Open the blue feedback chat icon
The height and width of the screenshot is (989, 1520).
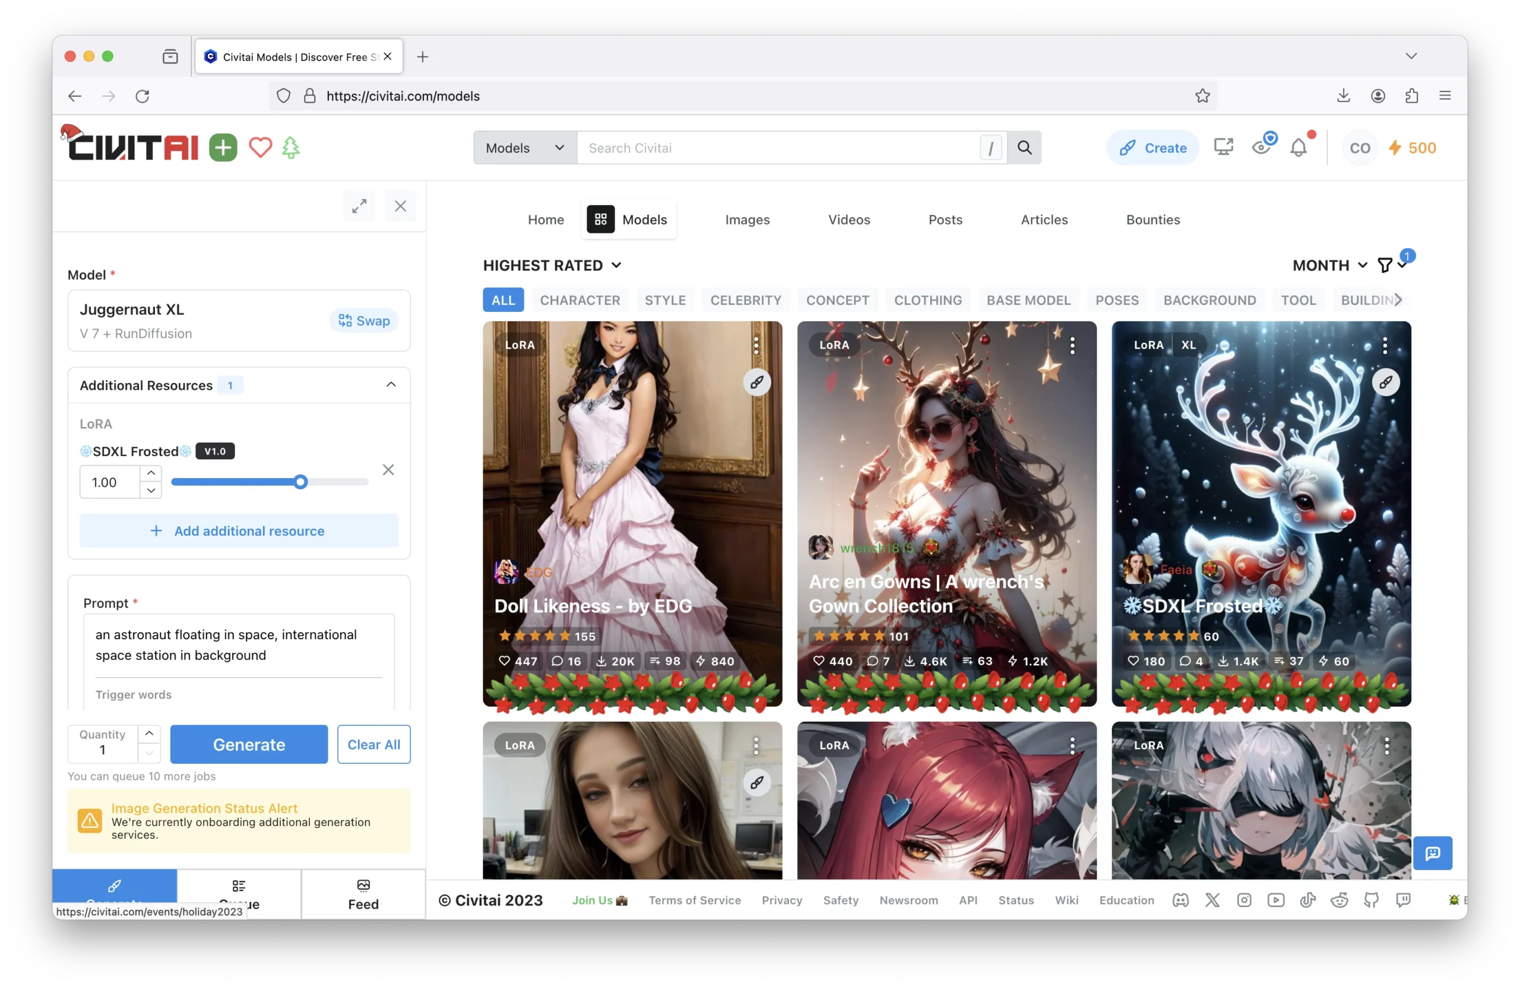pos(1433,853)
